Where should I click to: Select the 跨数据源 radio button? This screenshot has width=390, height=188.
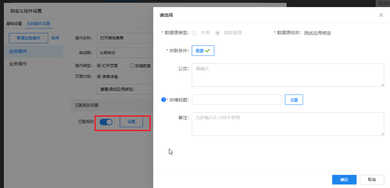pyautogui.click(x=217, y=33)
